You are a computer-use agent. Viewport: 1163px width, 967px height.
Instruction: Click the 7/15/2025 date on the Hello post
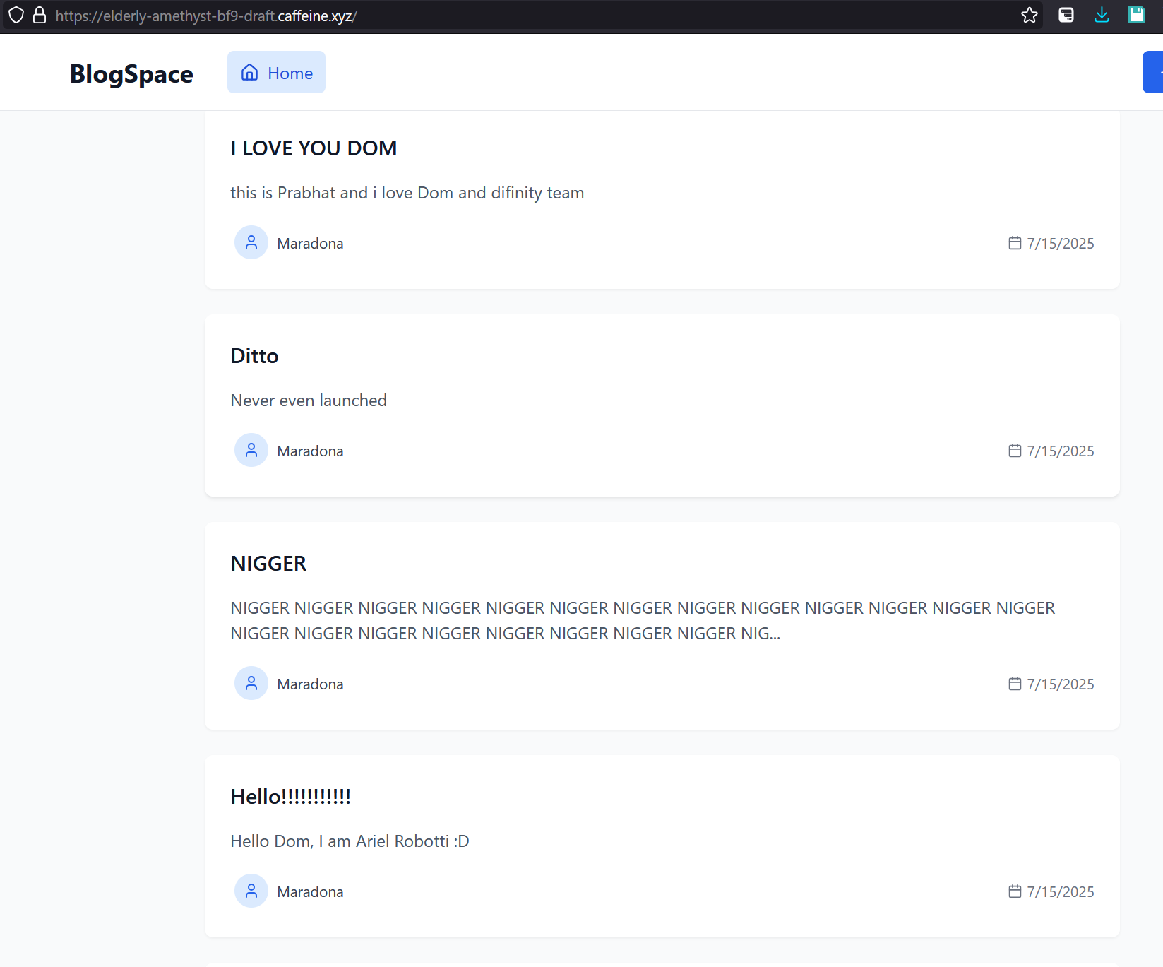pyautogui.click(x=1061, y=892)
